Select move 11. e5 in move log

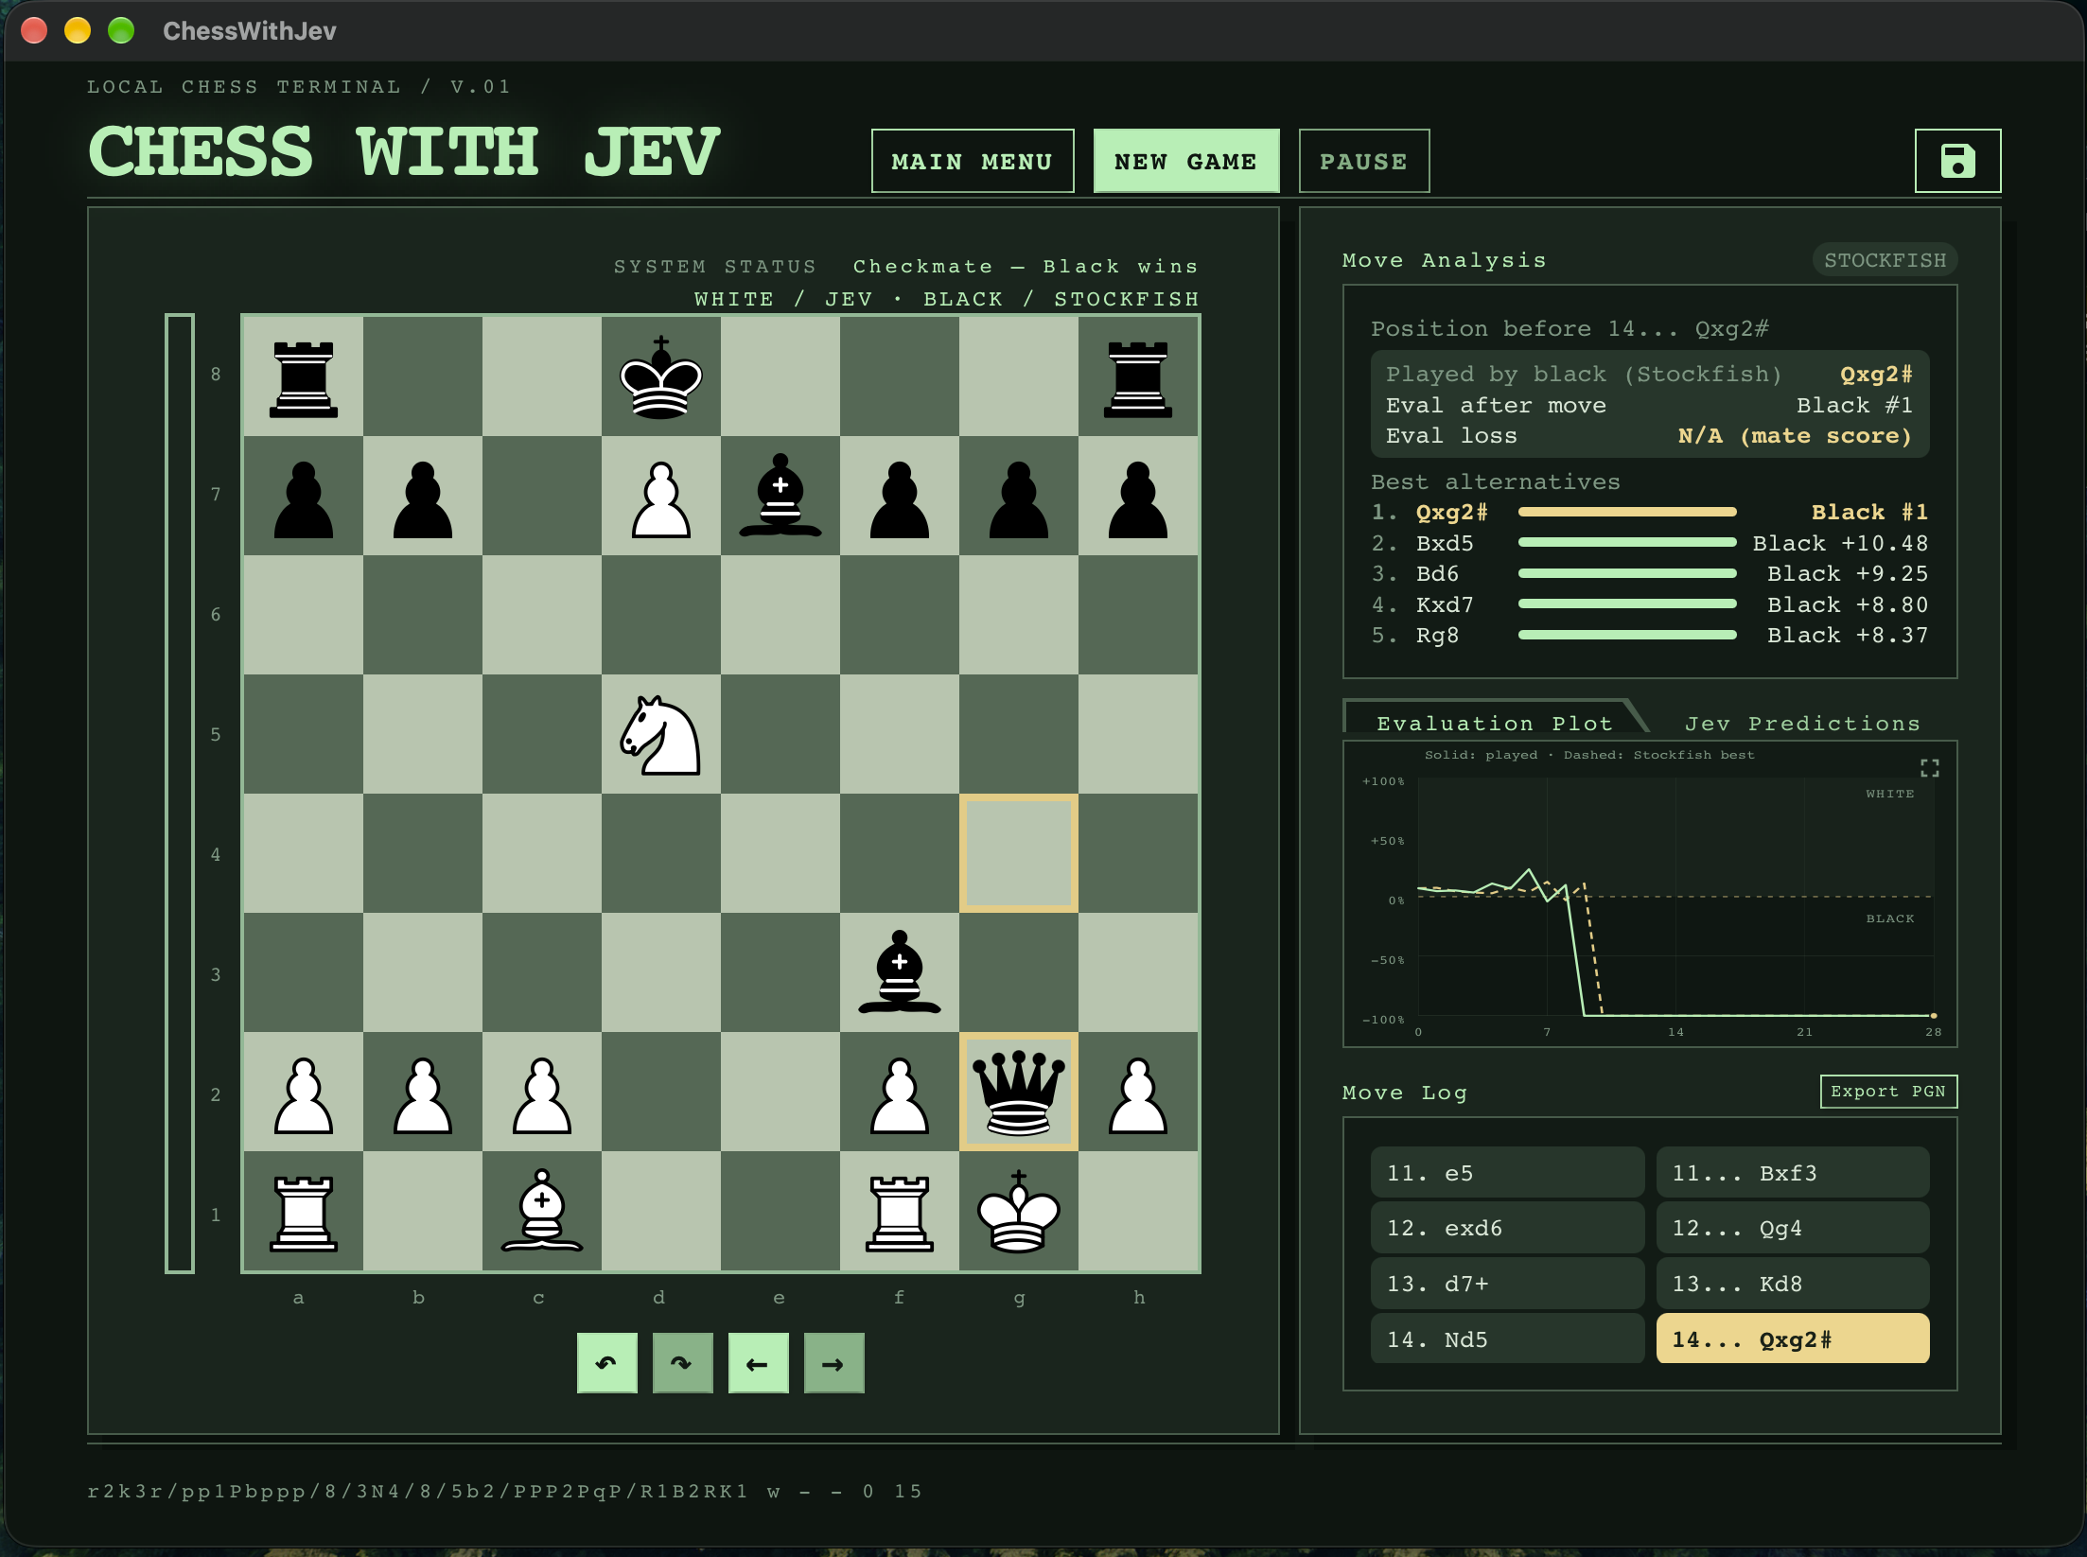[x=1507, y=1173]
